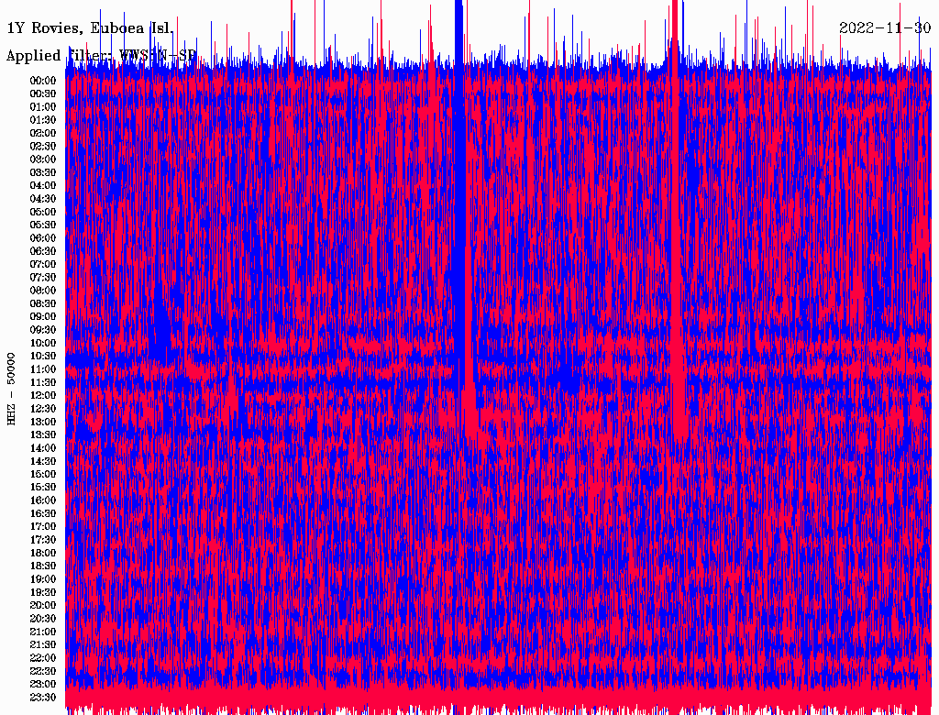Click the vertical "HHZ - 50000" axis label

click(x=11, y=390)
